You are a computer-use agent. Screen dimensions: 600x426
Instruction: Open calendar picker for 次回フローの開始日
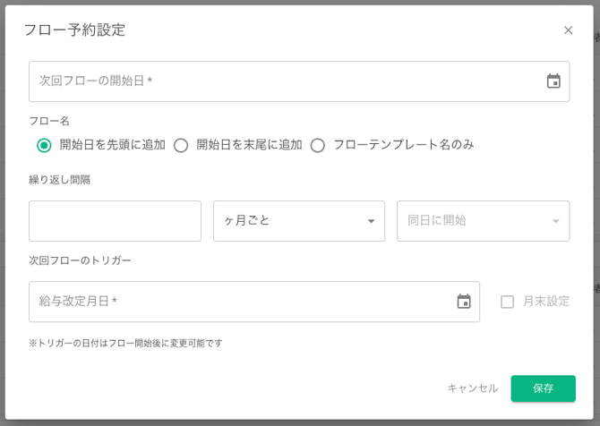click(553, 81)
